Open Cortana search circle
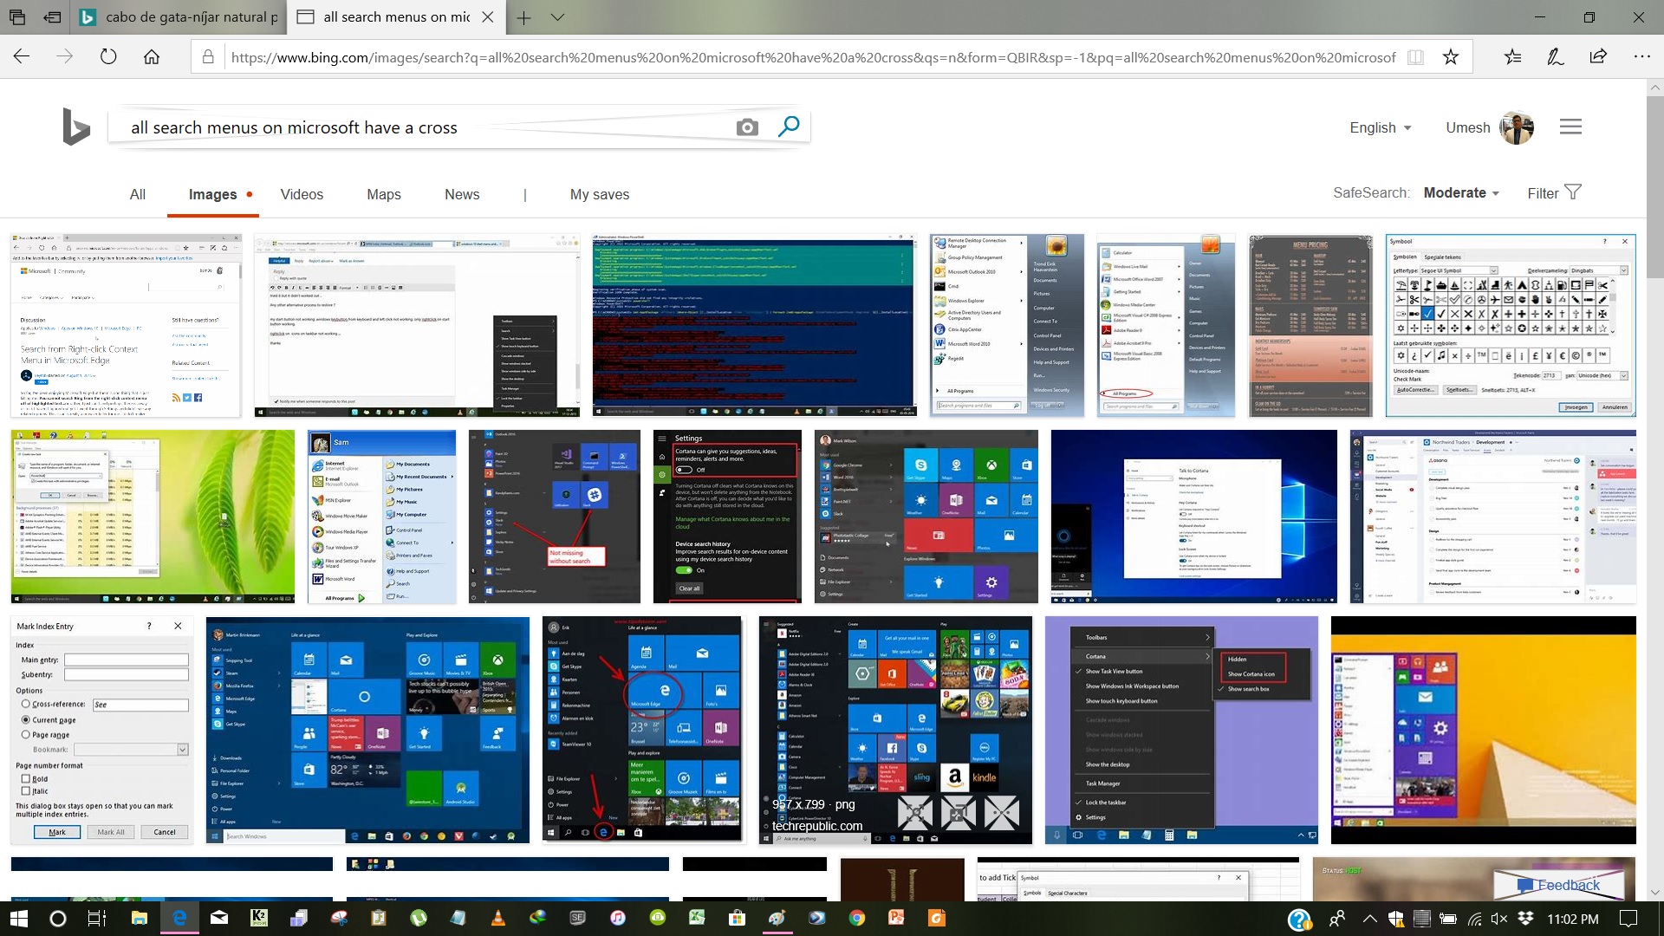This screenshot has height=936, width=1664. click(57, 919)
